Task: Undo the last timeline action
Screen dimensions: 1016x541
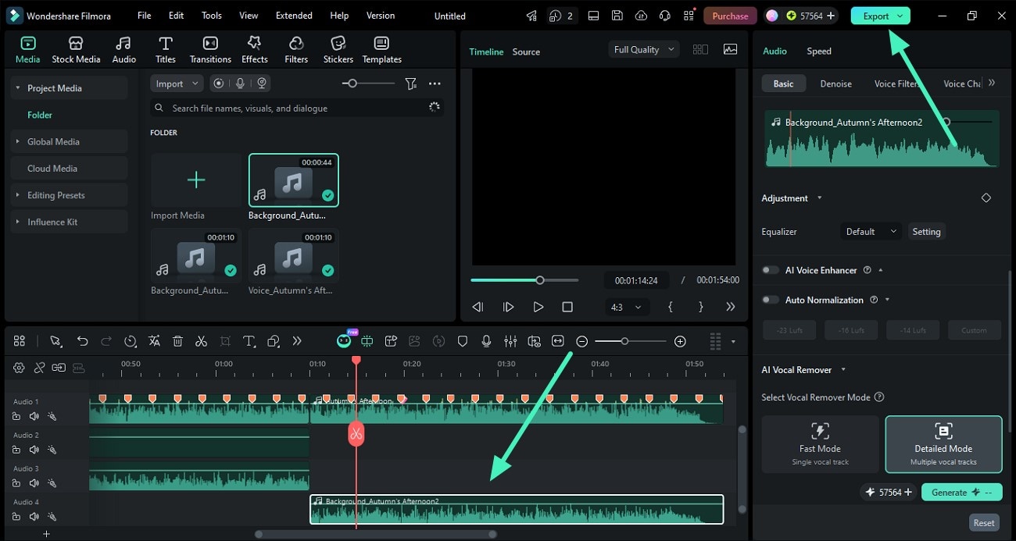Action: click(82, 341)
